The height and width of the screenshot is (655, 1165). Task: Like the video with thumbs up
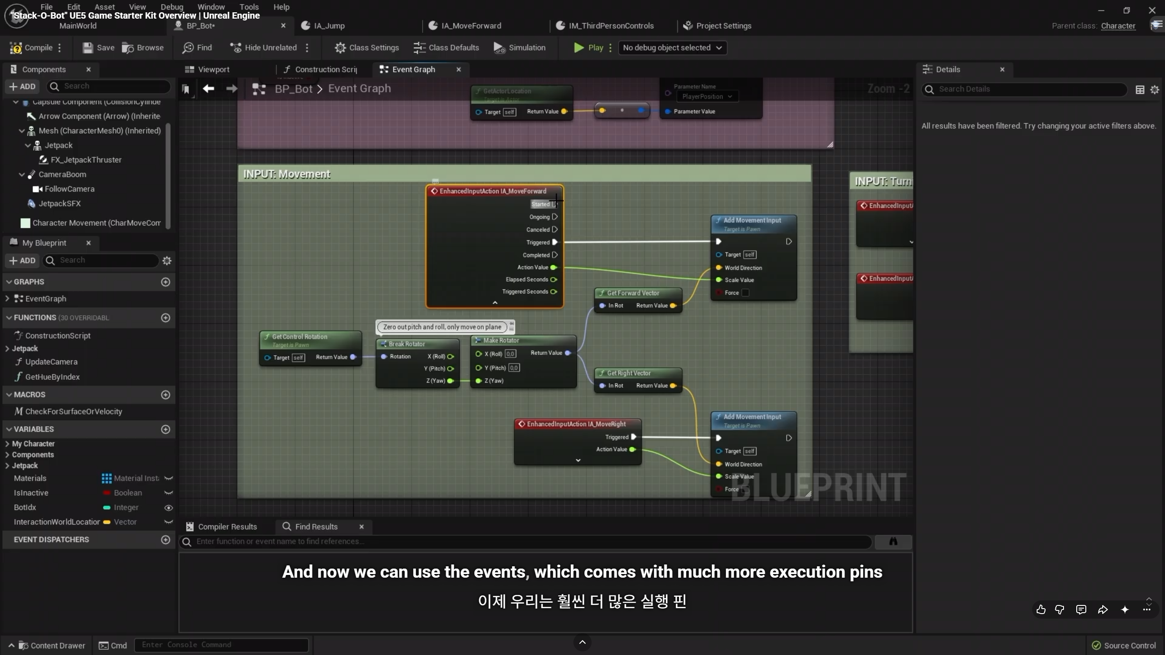(x=1041, y=610)
